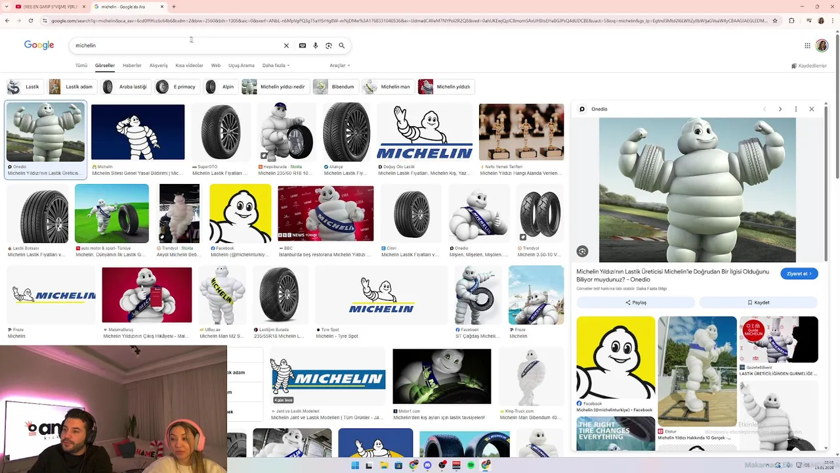The height and width of the screenshot is (473, 840).
Task: Filter by the Michelin man chip
Action: [x=388, y=87]
